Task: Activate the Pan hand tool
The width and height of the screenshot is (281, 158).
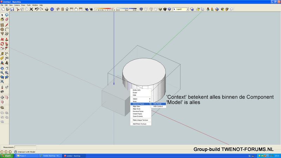Action: point(7,68)
